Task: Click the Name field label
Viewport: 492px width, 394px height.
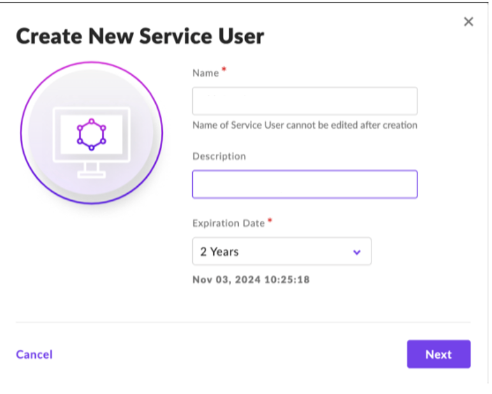Action: click(205, 73)
